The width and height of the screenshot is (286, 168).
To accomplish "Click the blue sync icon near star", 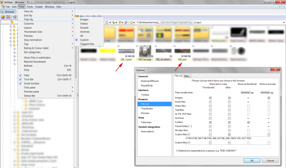I will point(126,23).
